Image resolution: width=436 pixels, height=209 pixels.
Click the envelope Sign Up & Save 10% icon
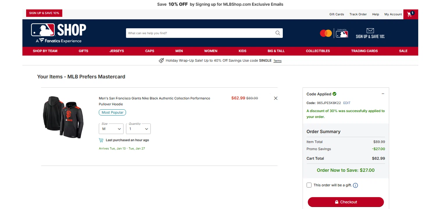tap(370, 33)
